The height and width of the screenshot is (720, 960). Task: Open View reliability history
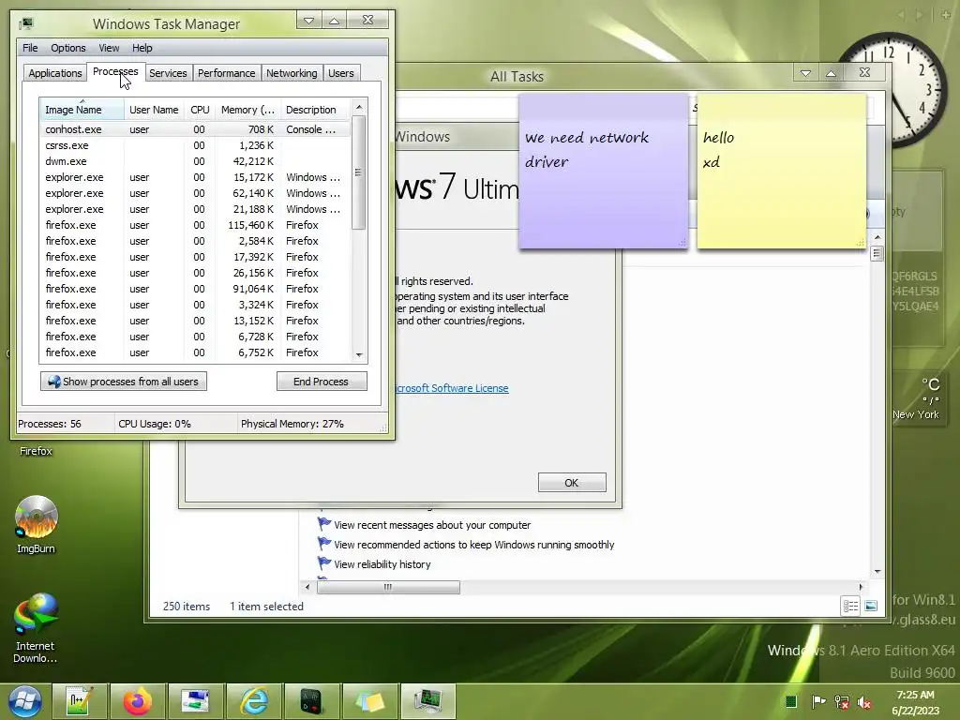click(382, 563)
